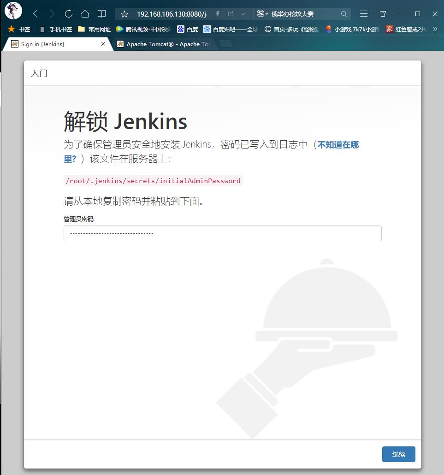Close the browser window

(435, 14)
